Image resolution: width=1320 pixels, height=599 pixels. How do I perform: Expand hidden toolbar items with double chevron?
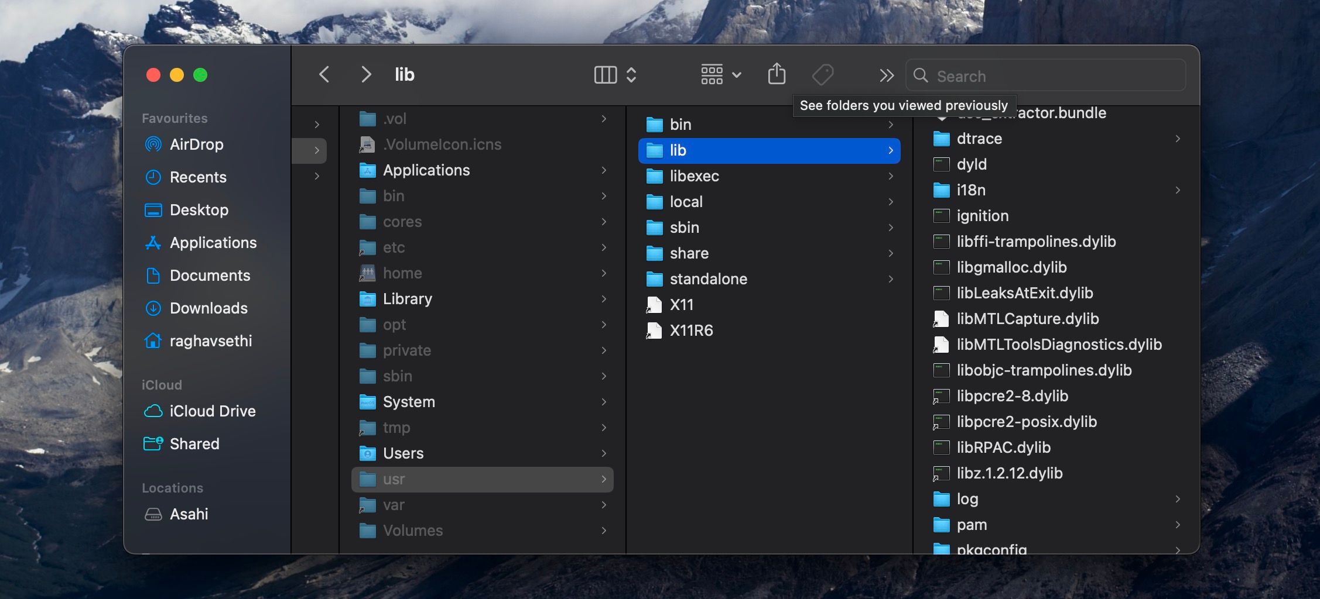pyautogui.click(x=886, y=75)
